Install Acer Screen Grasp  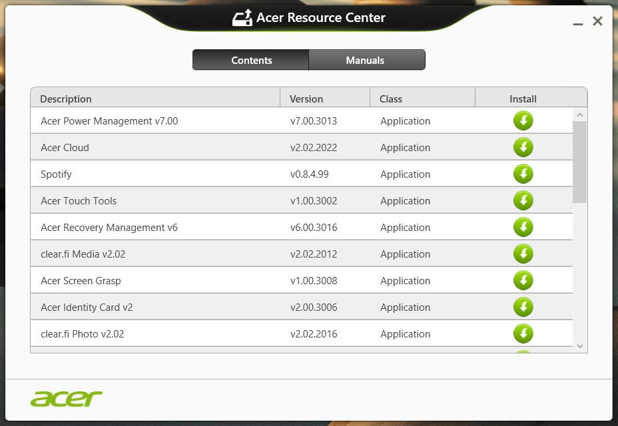pyautogui.click(x=523, y=280)
